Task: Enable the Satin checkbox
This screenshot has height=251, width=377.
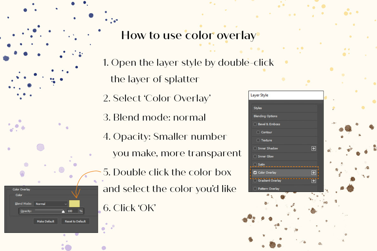Action: [255, 164]
